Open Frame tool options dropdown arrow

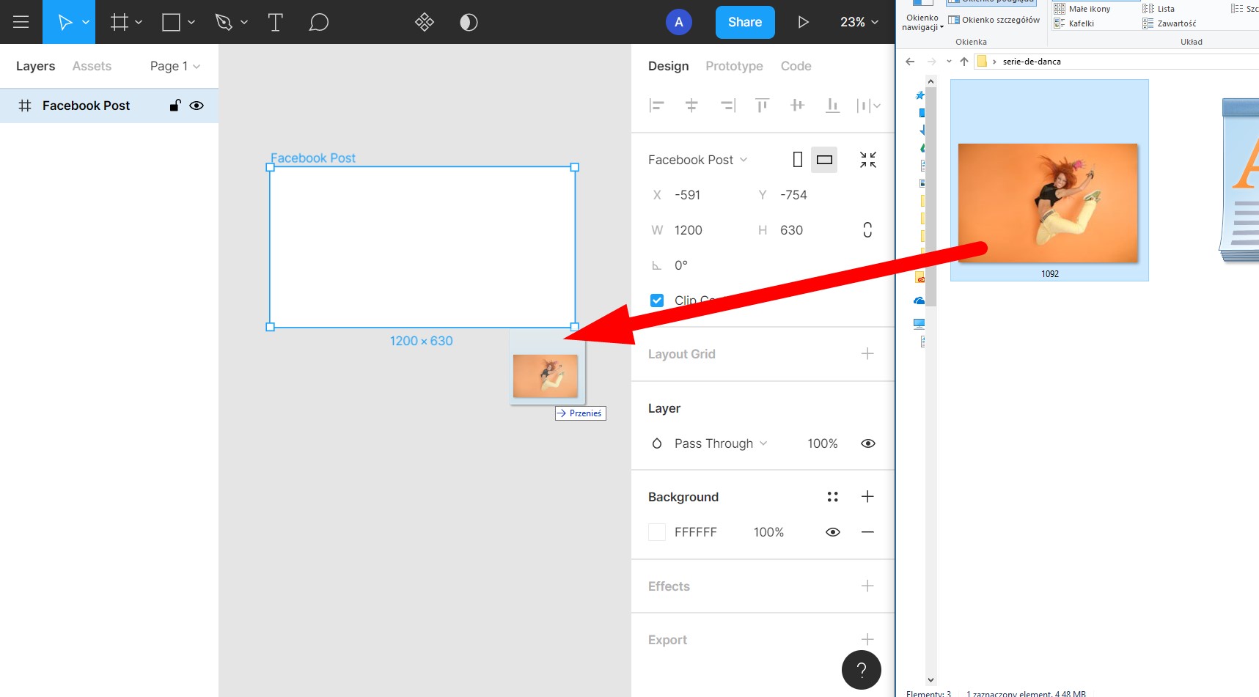(139, 22)
